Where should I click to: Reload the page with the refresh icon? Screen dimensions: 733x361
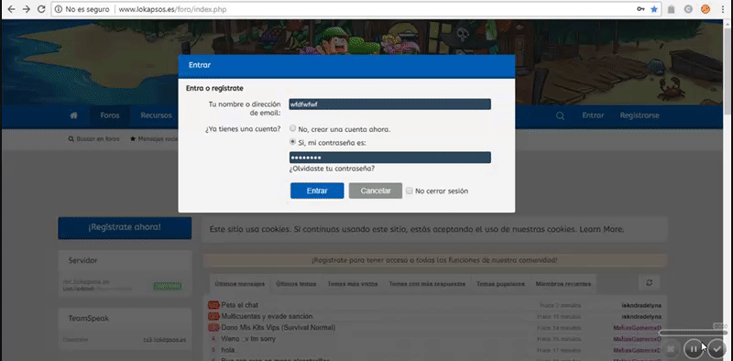(41, 9)
